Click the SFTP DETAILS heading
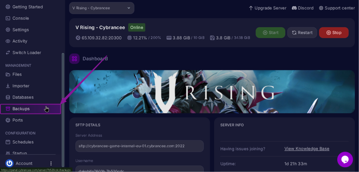359x172 pixels. coord(88,125)
